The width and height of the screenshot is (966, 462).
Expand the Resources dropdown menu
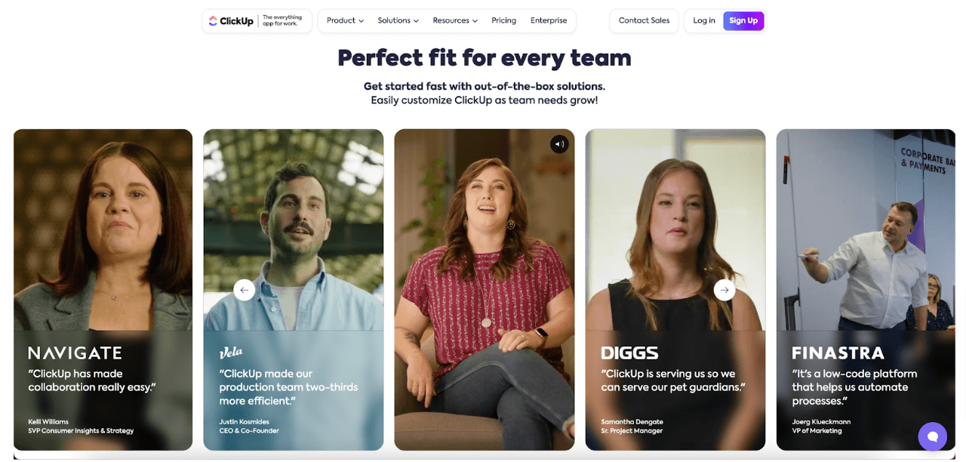[455, 21]
